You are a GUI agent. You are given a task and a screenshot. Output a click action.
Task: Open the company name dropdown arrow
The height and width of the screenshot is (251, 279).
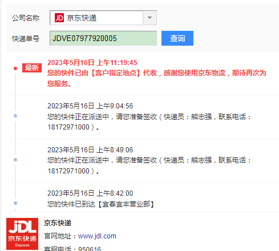(x=149, y=18)
